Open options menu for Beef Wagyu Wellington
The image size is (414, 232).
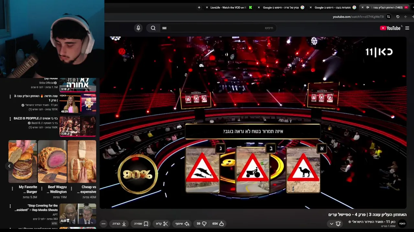[x=42, y=188]
